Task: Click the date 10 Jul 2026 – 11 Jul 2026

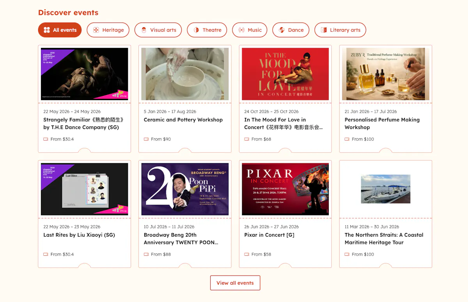Action: (x=169, y=227)
